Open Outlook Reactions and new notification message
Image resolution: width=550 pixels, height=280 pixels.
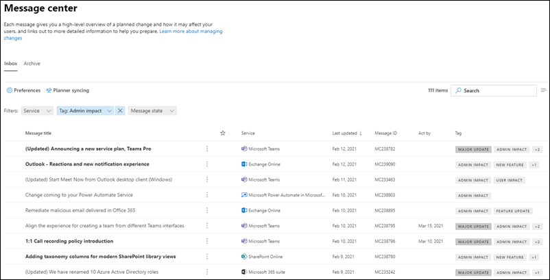[87, 164]
